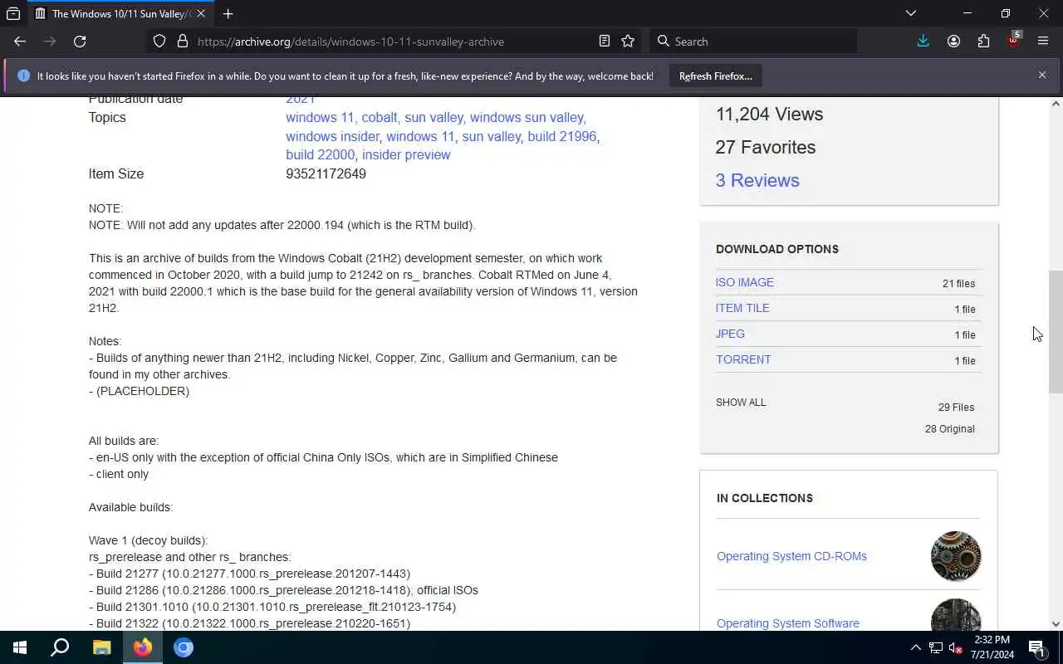Click 11,204 Views text
The width and height of the screenshot is (1063, 664).
click(769, 114)
